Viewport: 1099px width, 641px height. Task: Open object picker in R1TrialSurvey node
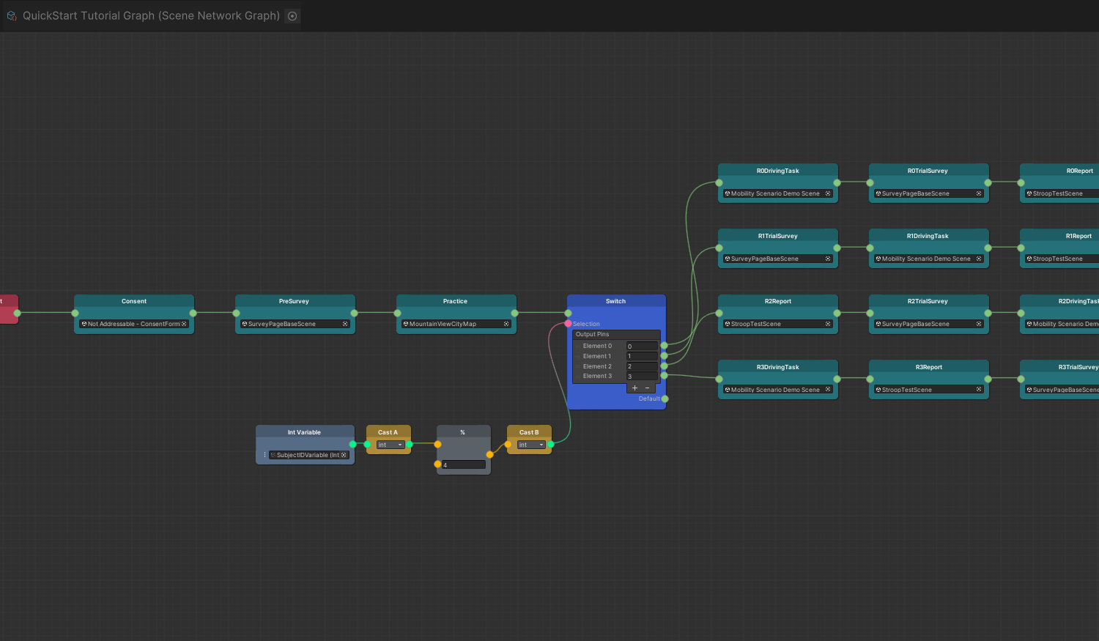[828, 259]
